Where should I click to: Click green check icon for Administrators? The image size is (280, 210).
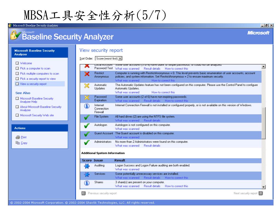[x=87, y=142]
